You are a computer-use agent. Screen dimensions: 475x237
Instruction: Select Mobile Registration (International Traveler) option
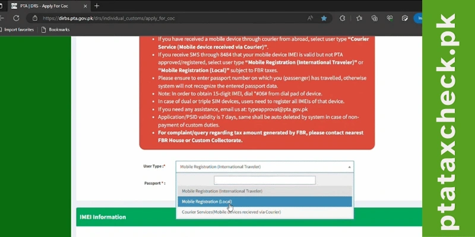pos(265,191)
